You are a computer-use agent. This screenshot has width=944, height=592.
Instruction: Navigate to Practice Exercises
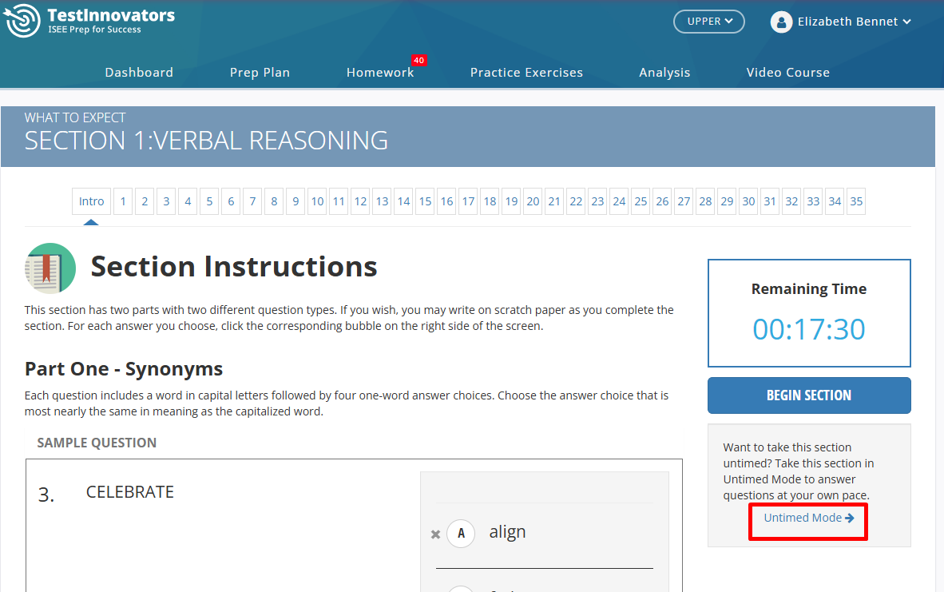pos(526,72)
